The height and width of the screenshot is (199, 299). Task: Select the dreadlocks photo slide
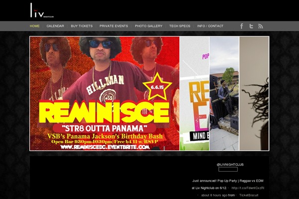(254, 94)
